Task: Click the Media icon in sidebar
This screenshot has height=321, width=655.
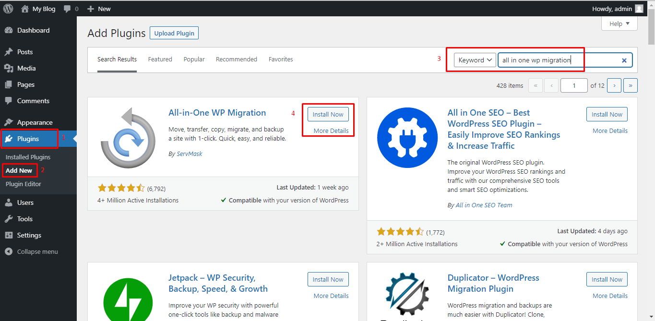Action: pyautogui.click(x=9, y=68)
